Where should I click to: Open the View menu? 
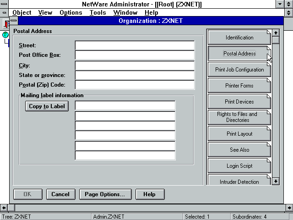tap(45, 12)
